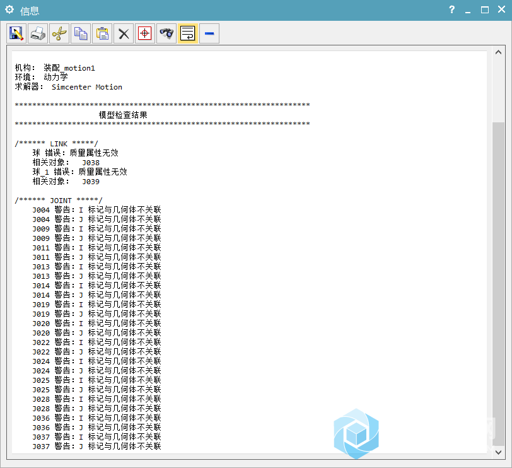Click the '/****** JOINT *****/' section line
The width and height of the screenshot is (512, 468).
59,200
